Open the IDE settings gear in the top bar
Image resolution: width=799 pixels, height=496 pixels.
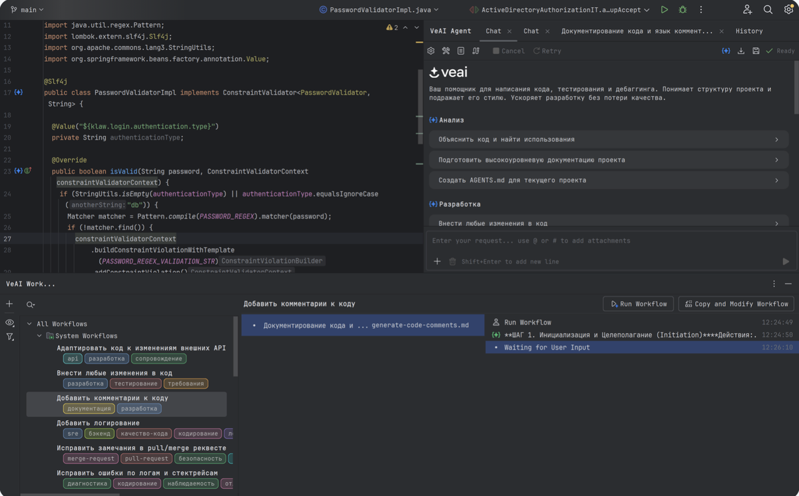789,10
